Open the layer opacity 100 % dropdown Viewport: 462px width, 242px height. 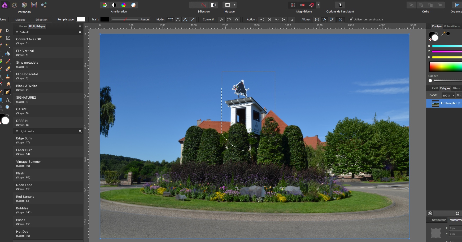(448, 95)
